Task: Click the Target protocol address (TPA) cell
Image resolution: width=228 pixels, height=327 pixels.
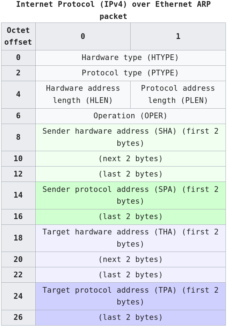Action: [130, 296]
